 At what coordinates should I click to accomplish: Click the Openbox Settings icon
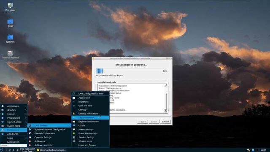pyautogui.click(x=30, y=137)
